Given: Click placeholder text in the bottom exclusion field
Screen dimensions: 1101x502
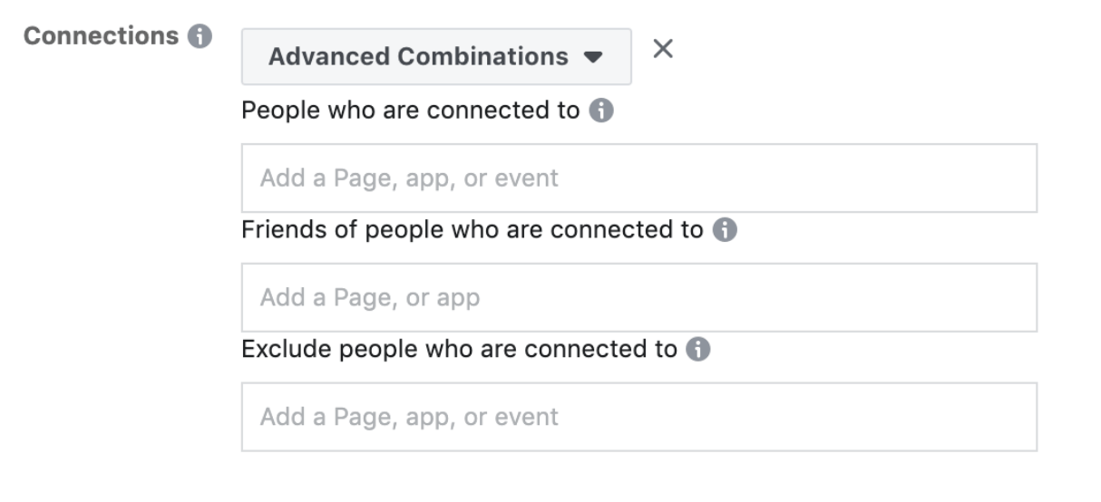Looking at the screenshot, I should 409,418.
